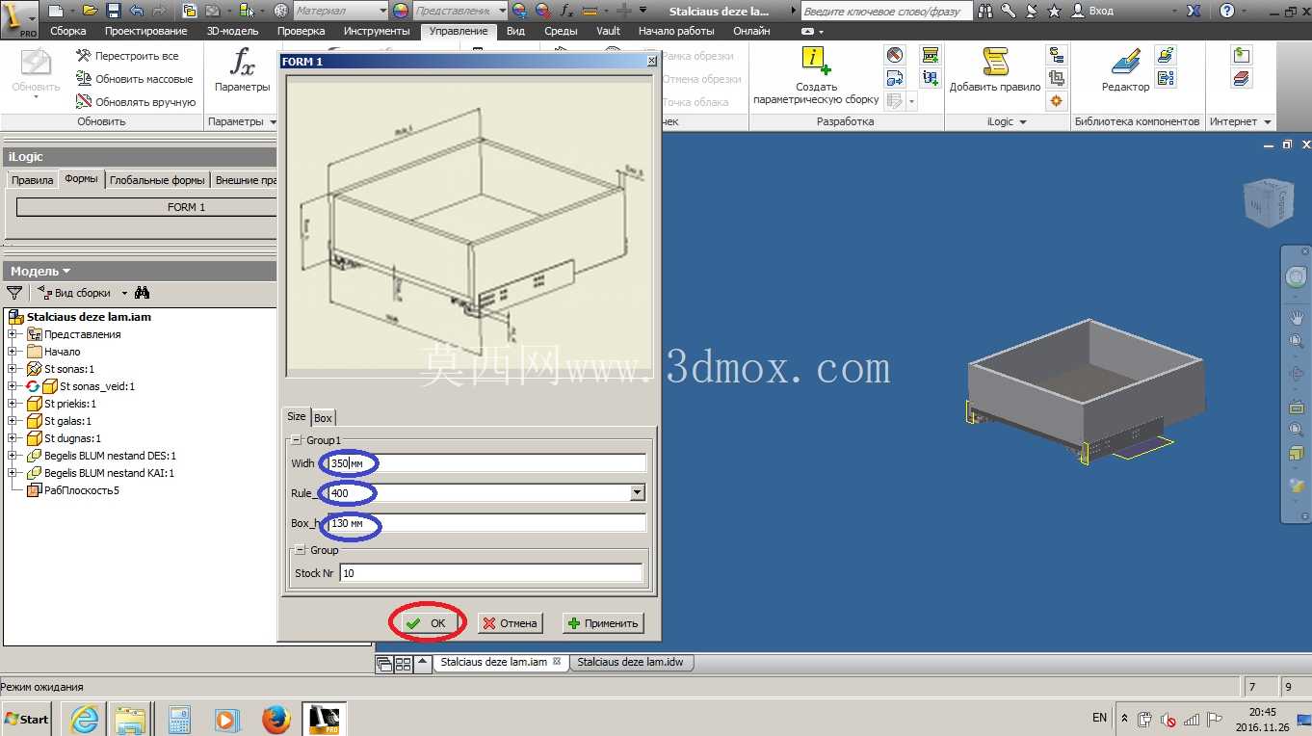Select St galas:1 in the model tree
The image size is (1312, 736).
(x=67, y=421)
